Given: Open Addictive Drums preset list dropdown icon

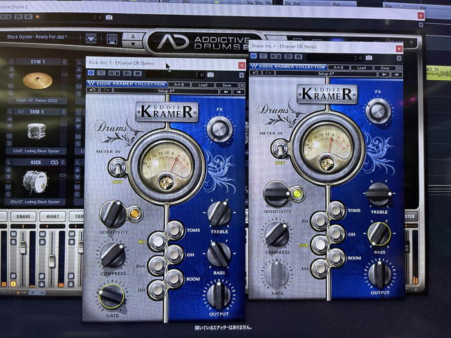Looking at the screenshot, I should click(x=91, y=39).
